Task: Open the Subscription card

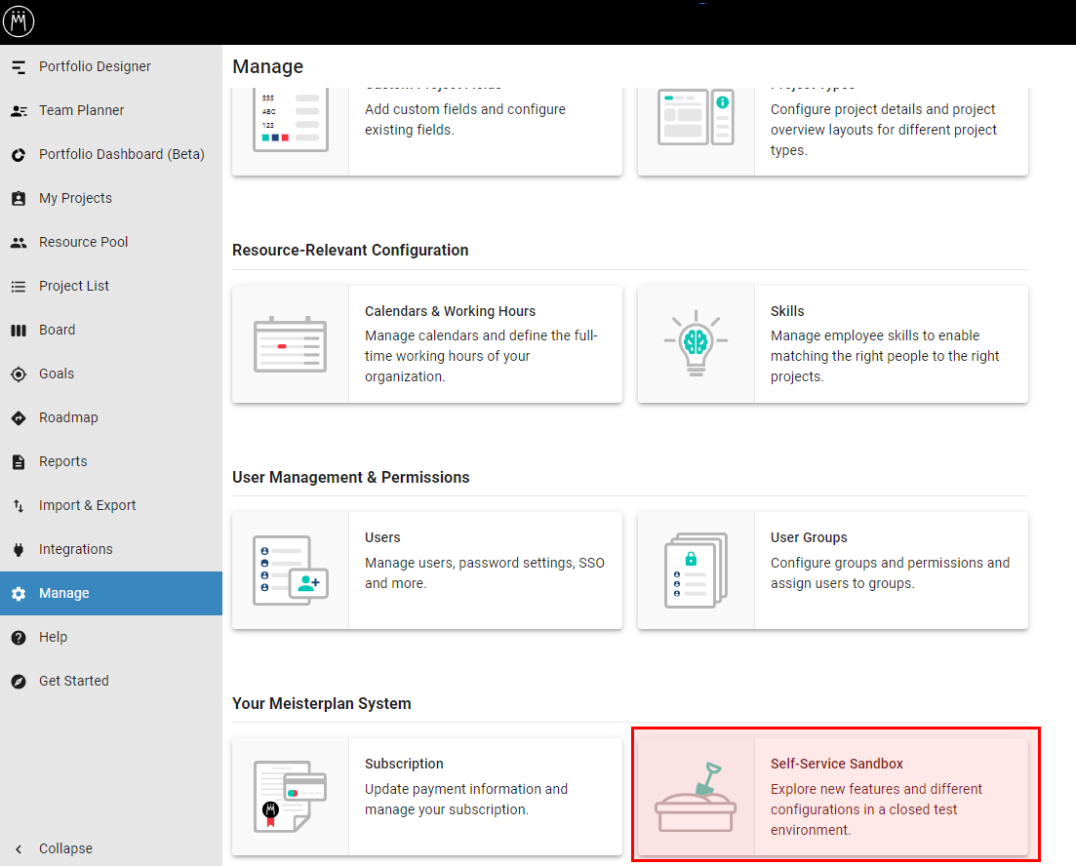Action: (x=427, y=797)
